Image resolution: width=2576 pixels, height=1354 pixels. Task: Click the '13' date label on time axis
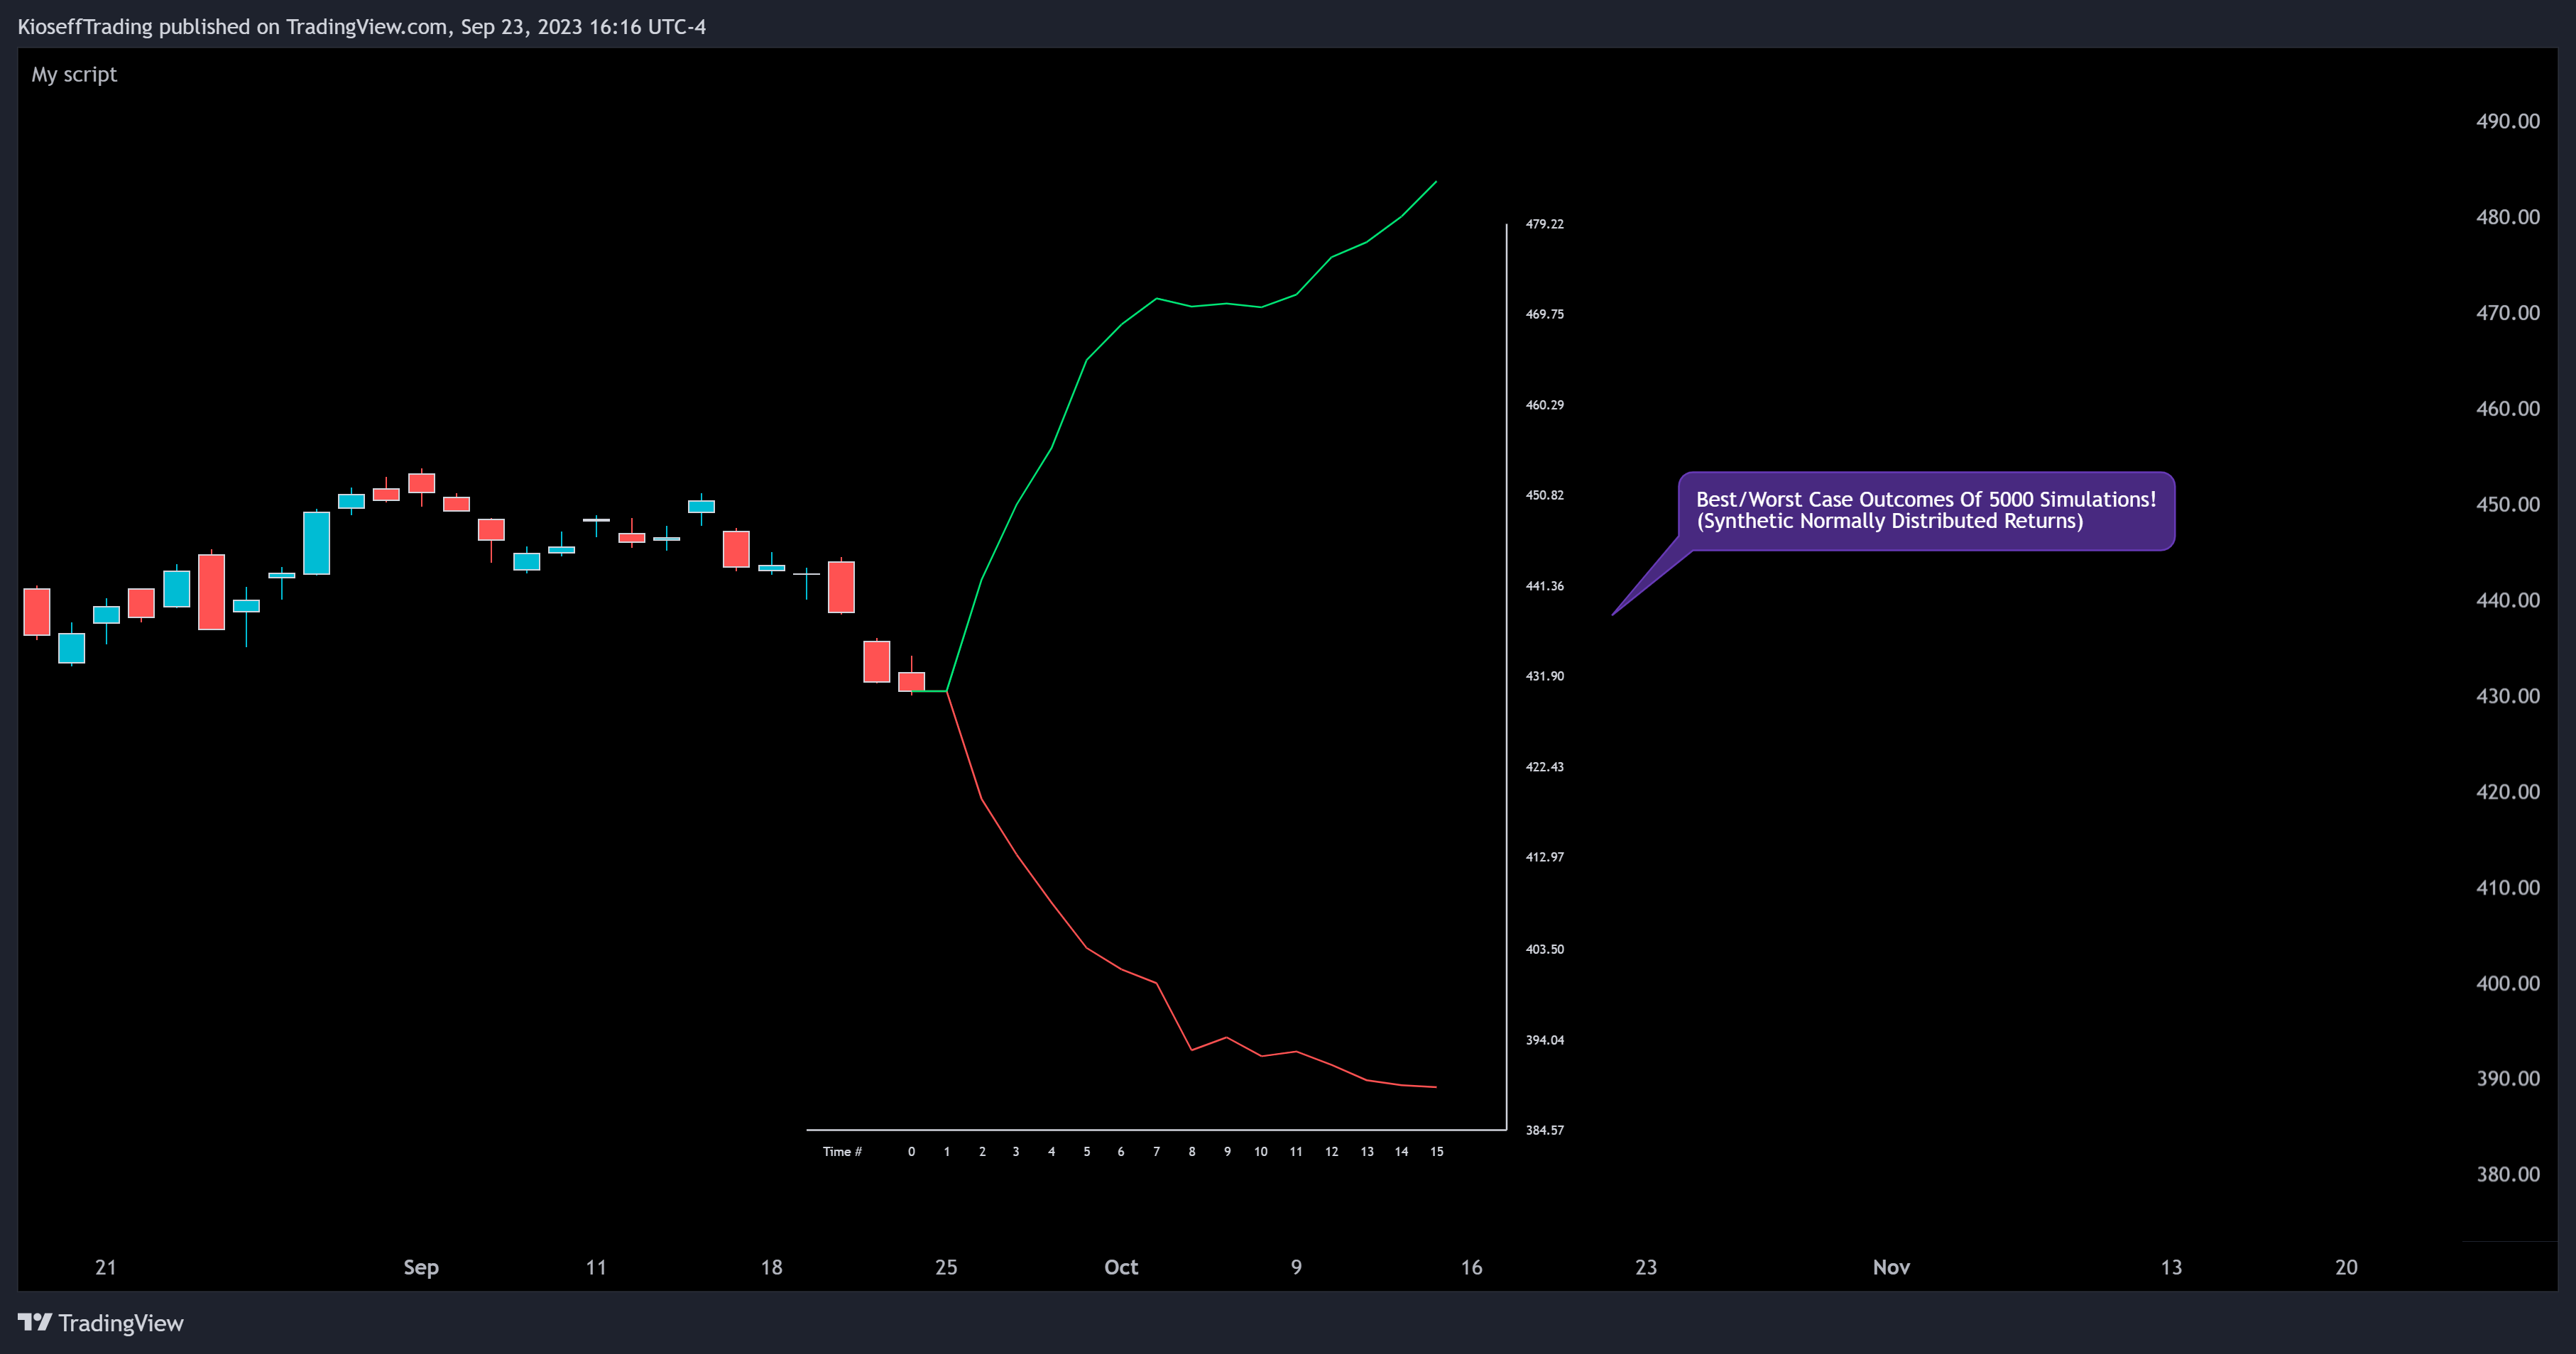coord(2171,1268)
